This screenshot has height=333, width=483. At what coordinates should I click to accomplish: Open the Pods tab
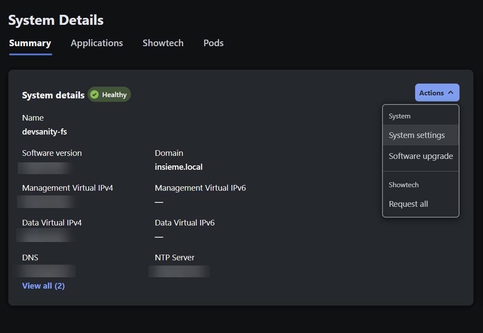coord(214,43)
